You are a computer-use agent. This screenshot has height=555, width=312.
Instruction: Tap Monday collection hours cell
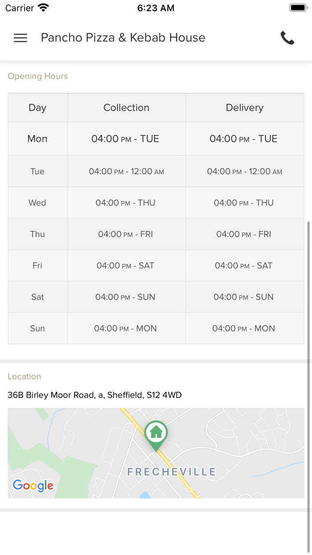coord(125,139)
